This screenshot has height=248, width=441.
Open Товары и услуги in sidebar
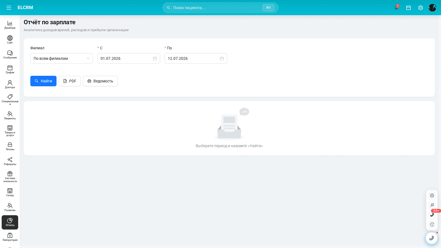coord(10,131)
